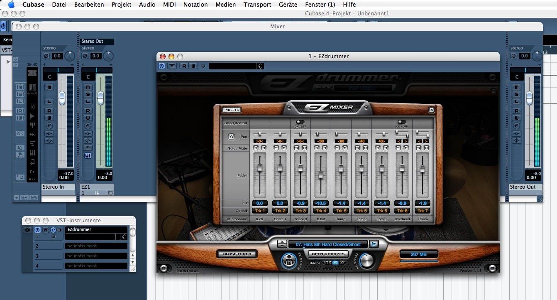The height and width of the screenshot is (300, 557).
Task: Click Read All in mixer common panel
Action: pos(20,111)
